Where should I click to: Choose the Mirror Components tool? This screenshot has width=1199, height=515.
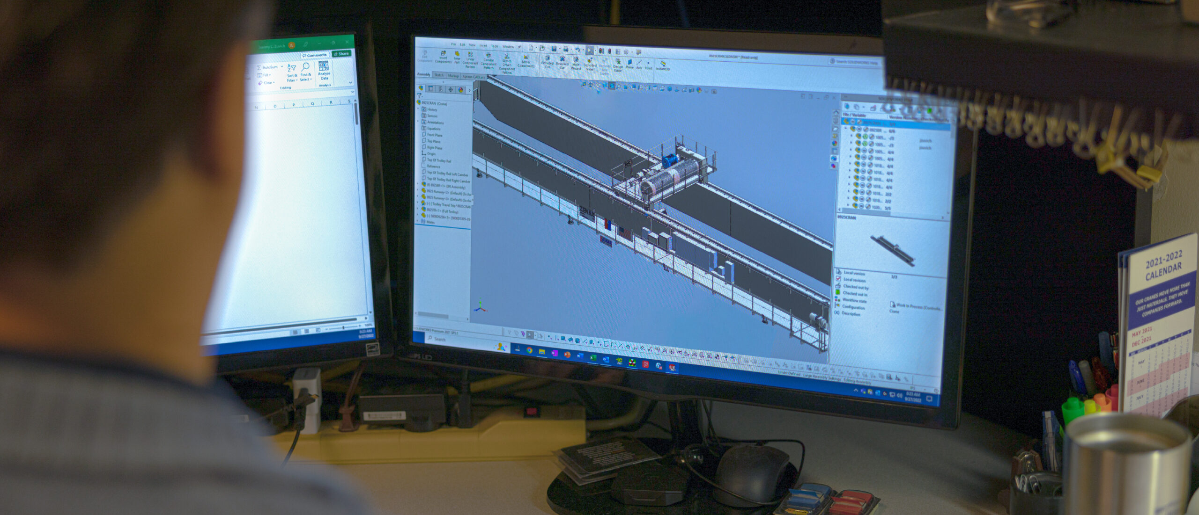(x=526, y=60)
